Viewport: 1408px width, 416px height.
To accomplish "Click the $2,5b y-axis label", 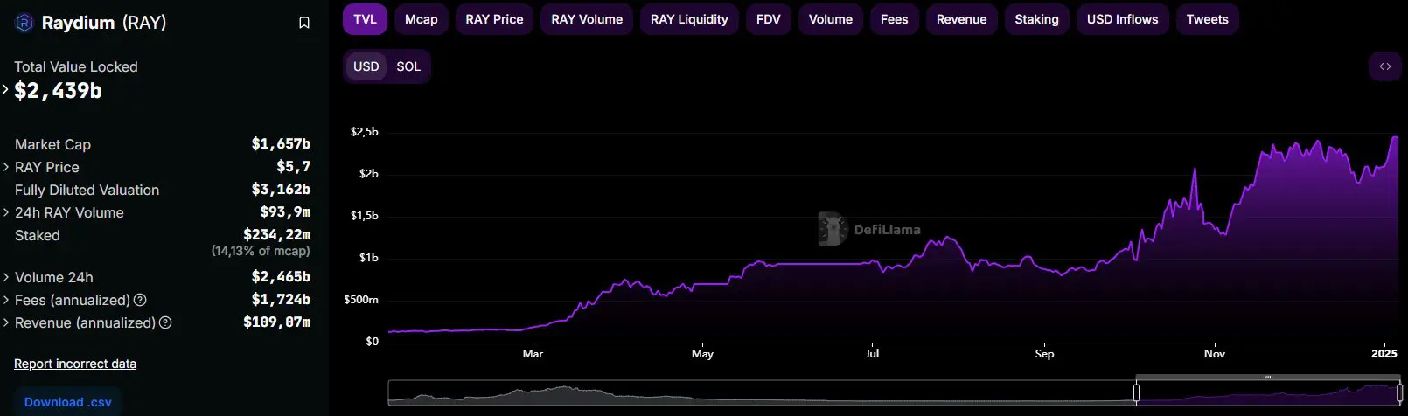I will [x=365, y=132].
